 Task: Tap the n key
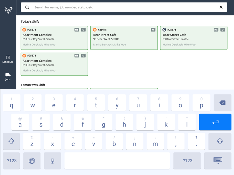coord(135,141)
